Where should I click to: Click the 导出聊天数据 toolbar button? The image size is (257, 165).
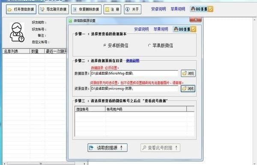54,9
